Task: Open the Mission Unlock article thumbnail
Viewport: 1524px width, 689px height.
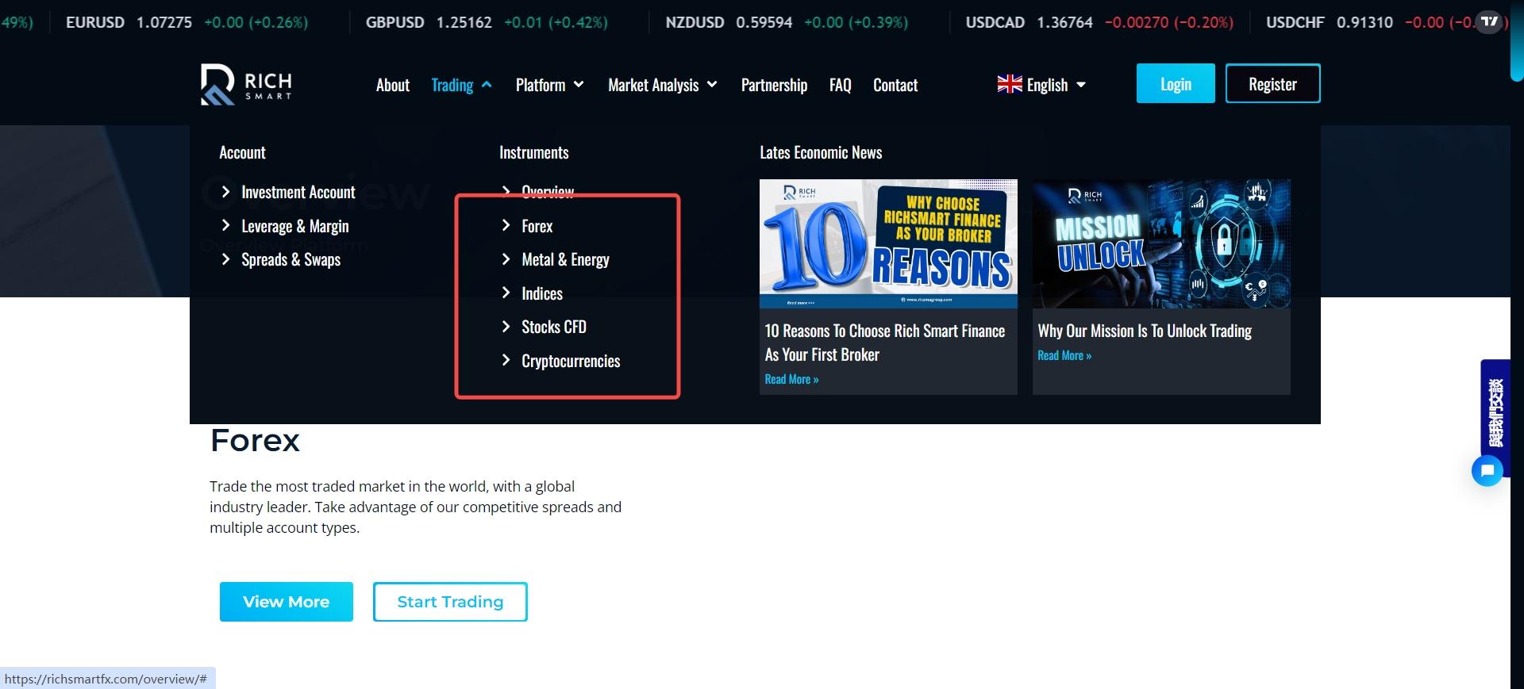Action: pos(1161,243)
